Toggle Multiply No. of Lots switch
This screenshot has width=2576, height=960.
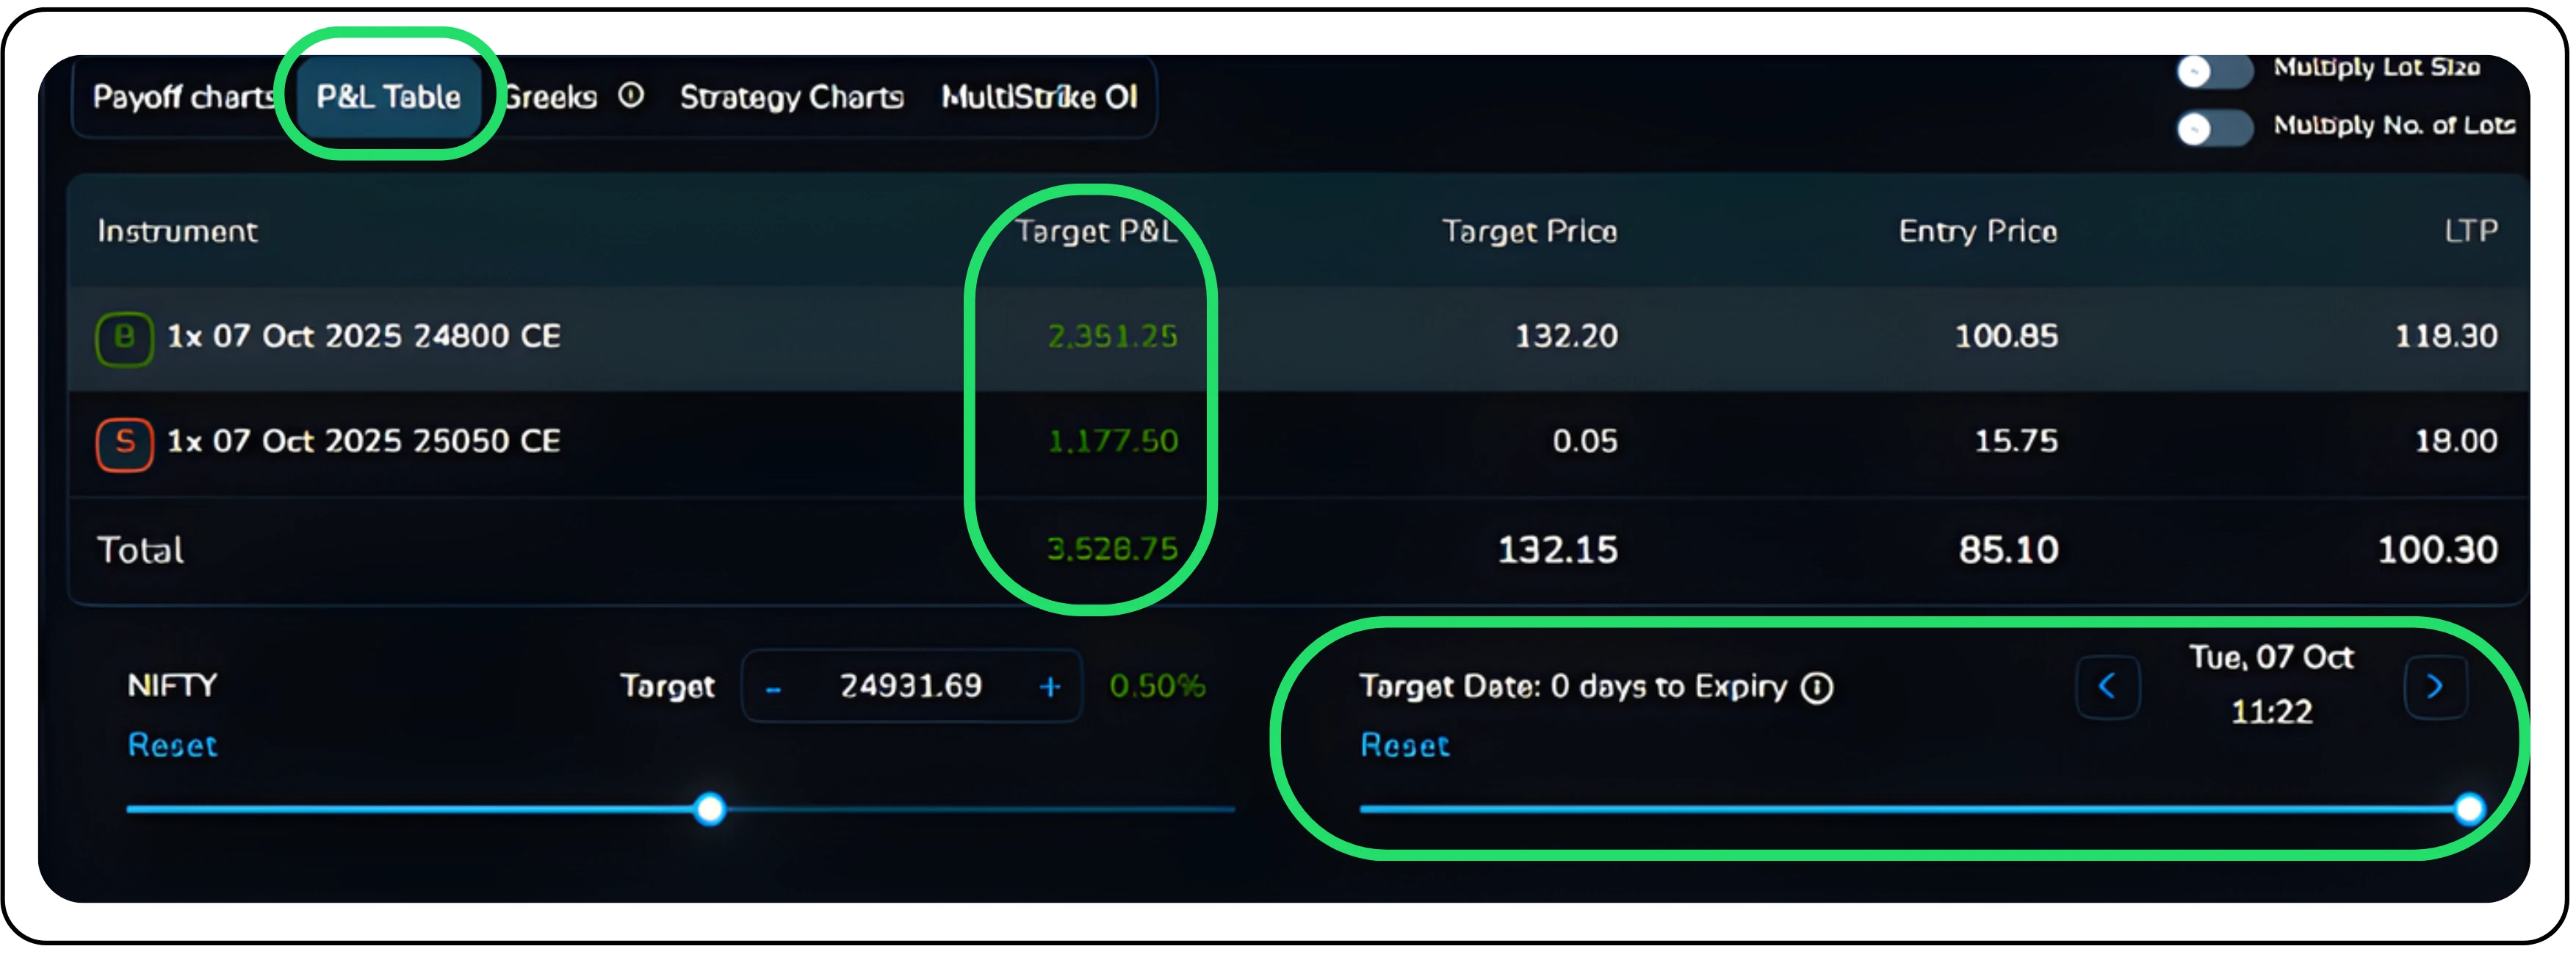coord(2214,129)
